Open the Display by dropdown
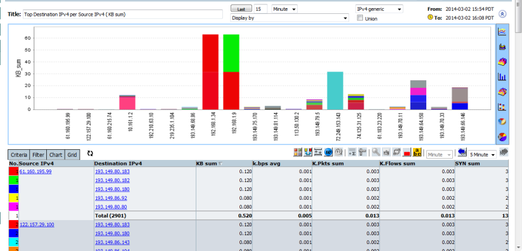Screen dimensions: 522x251 [x=290, y=18]
